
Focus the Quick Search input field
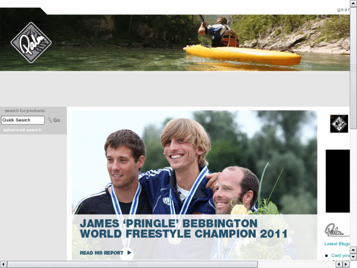tap(23, 120)
